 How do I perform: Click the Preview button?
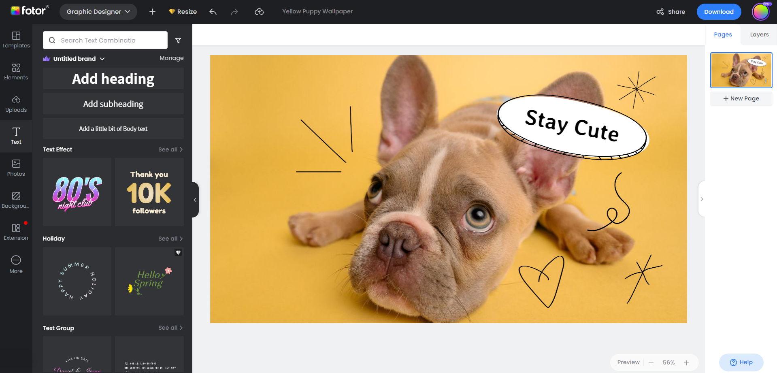point(628,362)
